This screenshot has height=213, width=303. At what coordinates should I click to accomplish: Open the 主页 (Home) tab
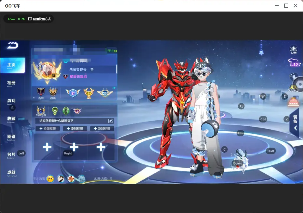coord(12,65)
